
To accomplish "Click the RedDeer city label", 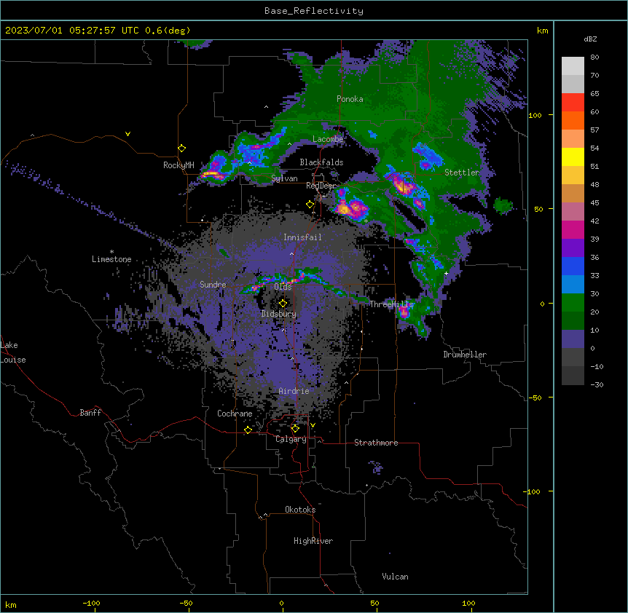I will pos(321,186).
